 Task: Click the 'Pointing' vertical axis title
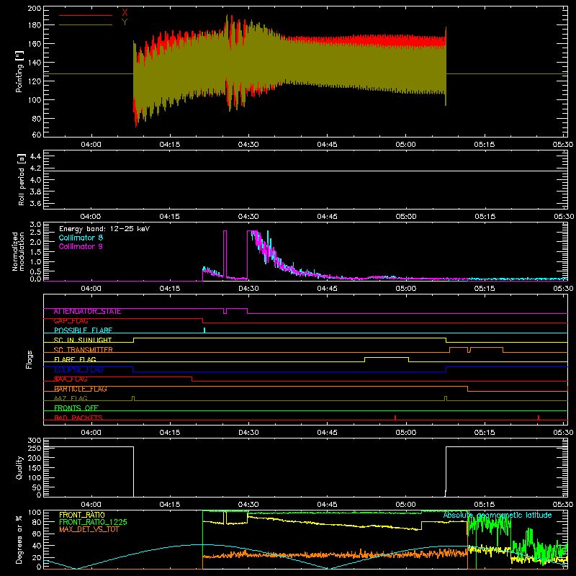click(x=19, y=71)
